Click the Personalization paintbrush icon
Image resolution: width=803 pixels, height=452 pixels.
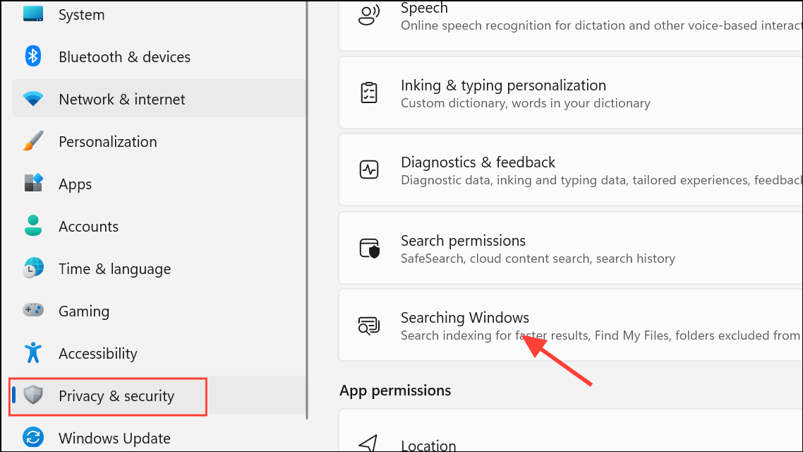pyautogui.click(x=33, y=141)
